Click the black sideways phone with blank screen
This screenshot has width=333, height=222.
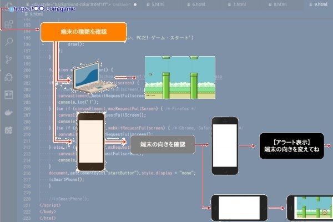click(239, 208)
